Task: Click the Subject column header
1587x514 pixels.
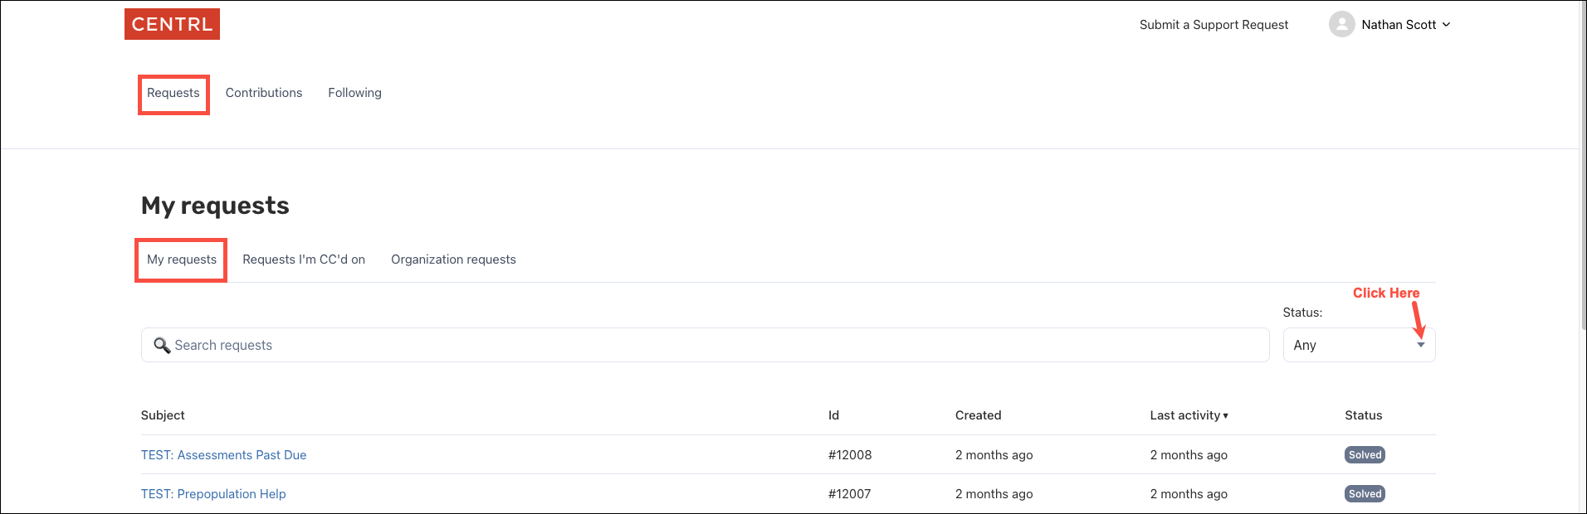Action: tap(163, 415)
